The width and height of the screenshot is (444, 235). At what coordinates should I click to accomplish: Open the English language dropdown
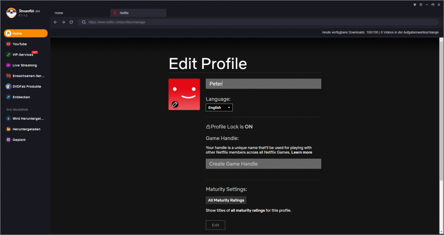point(219,107)
